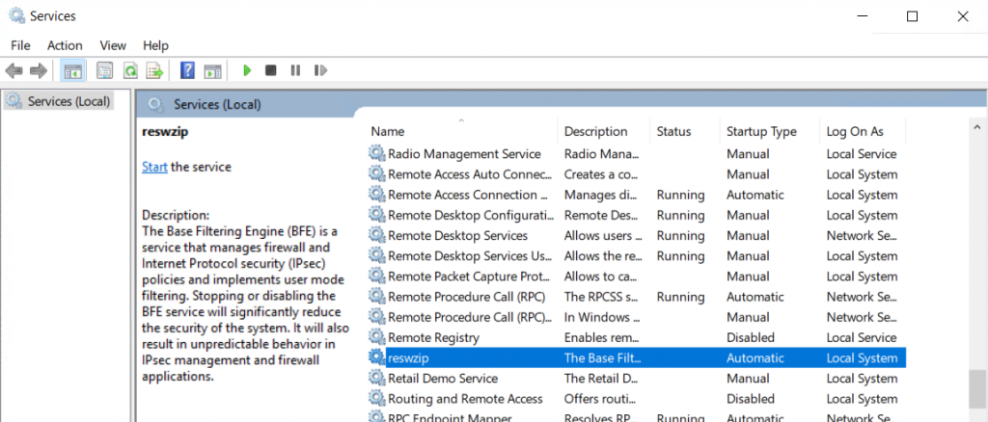Screen dimensions: 988x422
Task: Click the scrollbar up arrow in services list
Action: click(977, 128)
